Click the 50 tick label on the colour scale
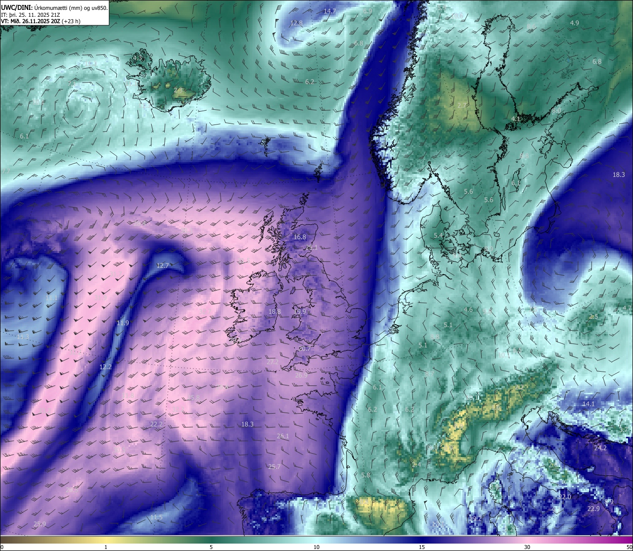The height and width of the screenshot is (551, 633). [x=629, y=547]
